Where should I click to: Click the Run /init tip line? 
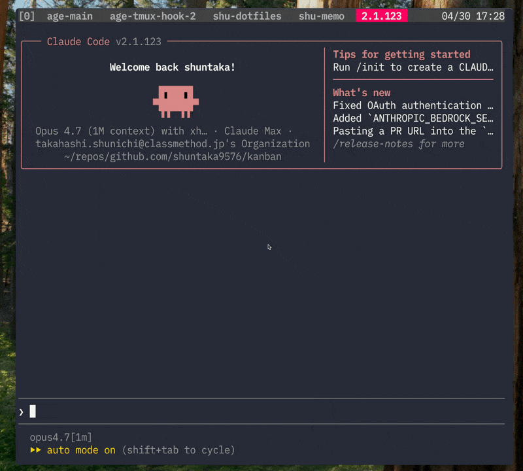point(413,67)
